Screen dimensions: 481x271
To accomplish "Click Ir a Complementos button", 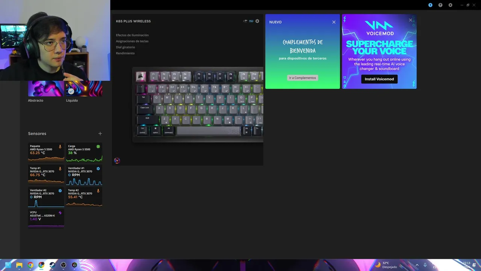I will tap(303, 78).
